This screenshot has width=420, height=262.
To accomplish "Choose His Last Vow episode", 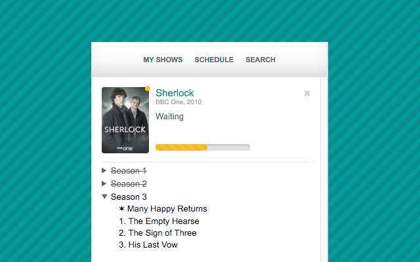I will click(x=152, y=245).
